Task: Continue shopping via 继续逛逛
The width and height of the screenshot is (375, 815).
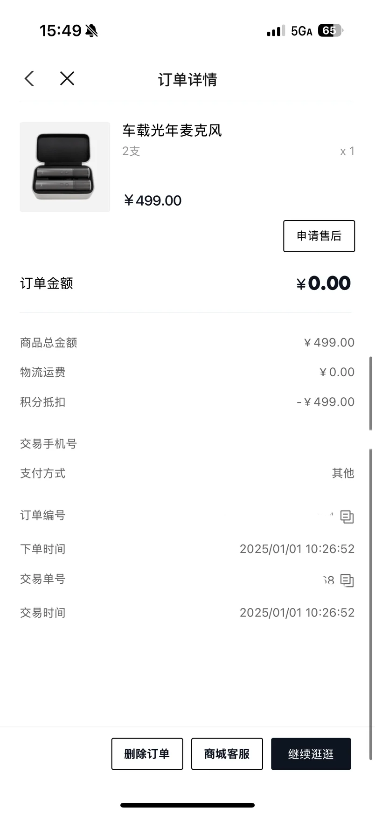Action: (311, 753)
